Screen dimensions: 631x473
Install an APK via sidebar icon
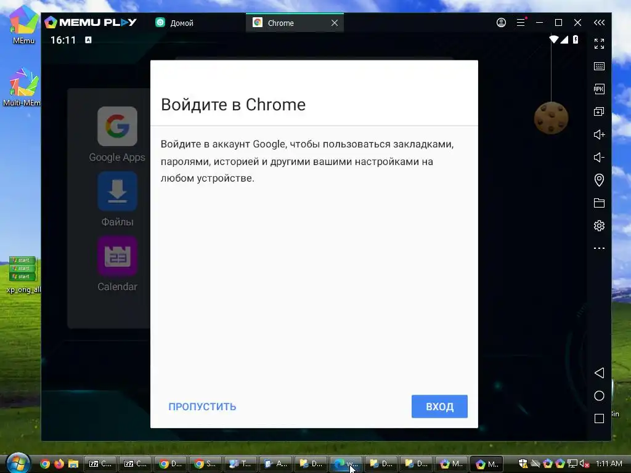[599, 89]
